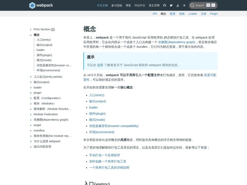Collapse the 概念 sidebar section
Screen dimensions: 247x185
[30, 35]
